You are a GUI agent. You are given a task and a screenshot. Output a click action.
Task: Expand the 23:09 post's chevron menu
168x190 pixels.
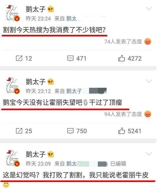[149, 154]
